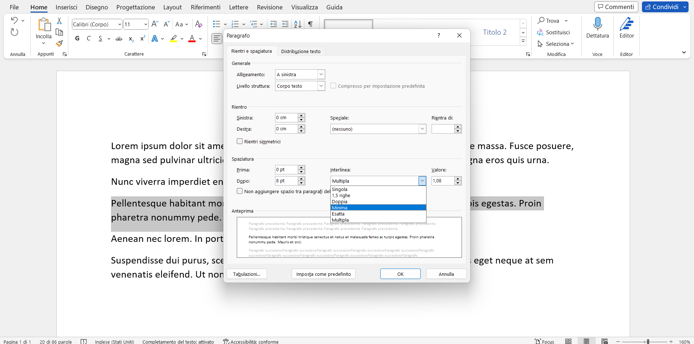Click the Dopo spacing input field

coord(286,181)
